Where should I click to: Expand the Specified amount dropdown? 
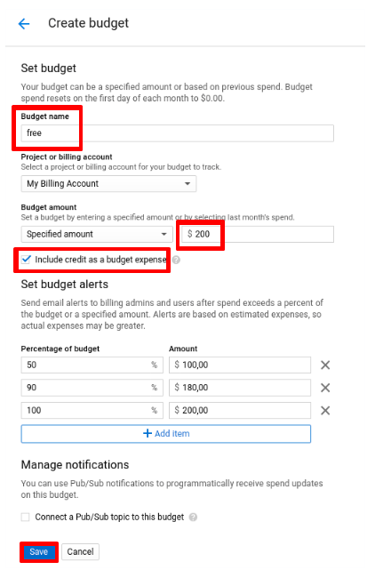97,234
